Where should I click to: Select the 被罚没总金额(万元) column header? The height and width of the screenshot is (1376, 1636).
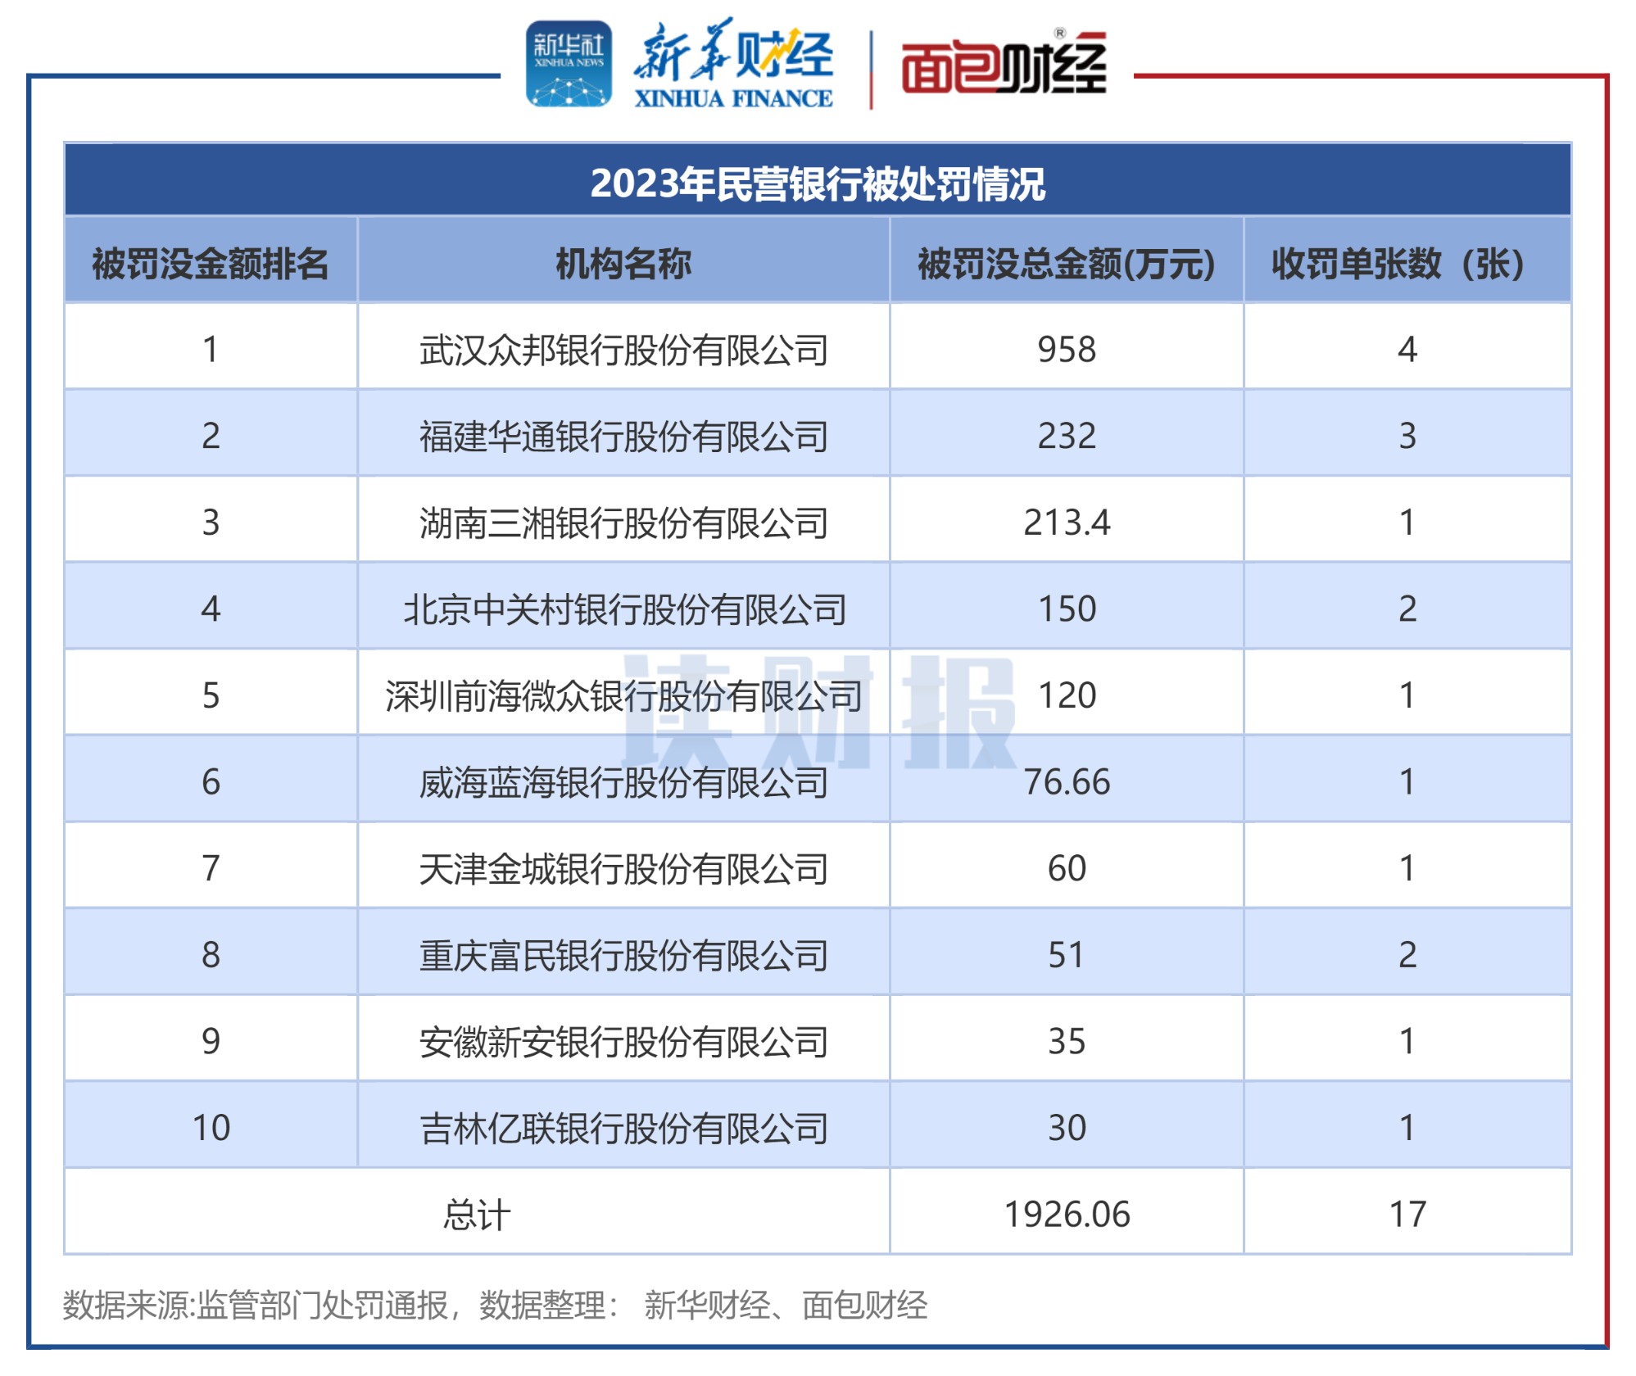click(x=1066, y=264)
